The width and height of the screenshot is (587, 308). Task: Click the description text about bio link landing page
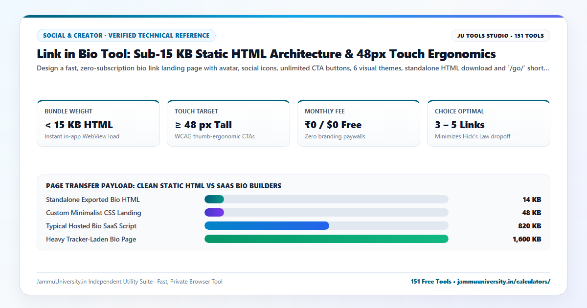point(293,68)
